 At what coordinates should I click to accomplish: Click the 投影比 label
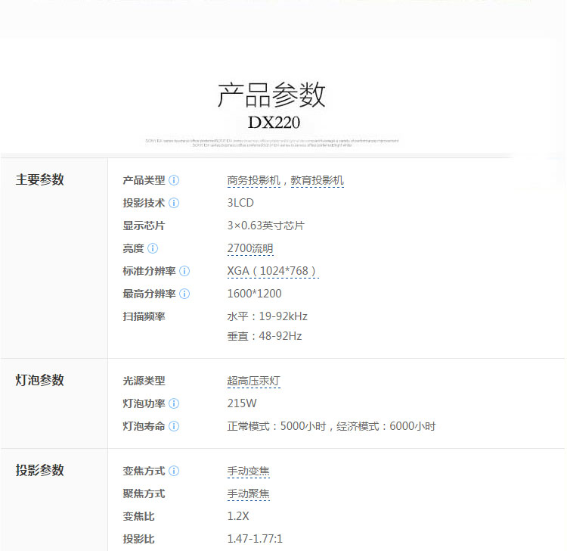click(138, 539)
